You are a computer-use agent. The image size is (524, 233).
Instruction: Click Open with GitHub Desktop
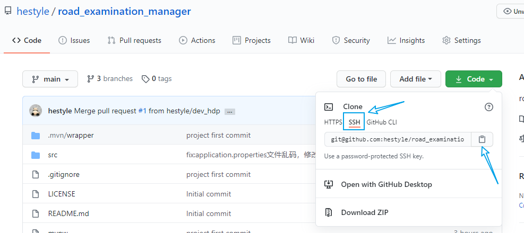click(x=386, y=184)
